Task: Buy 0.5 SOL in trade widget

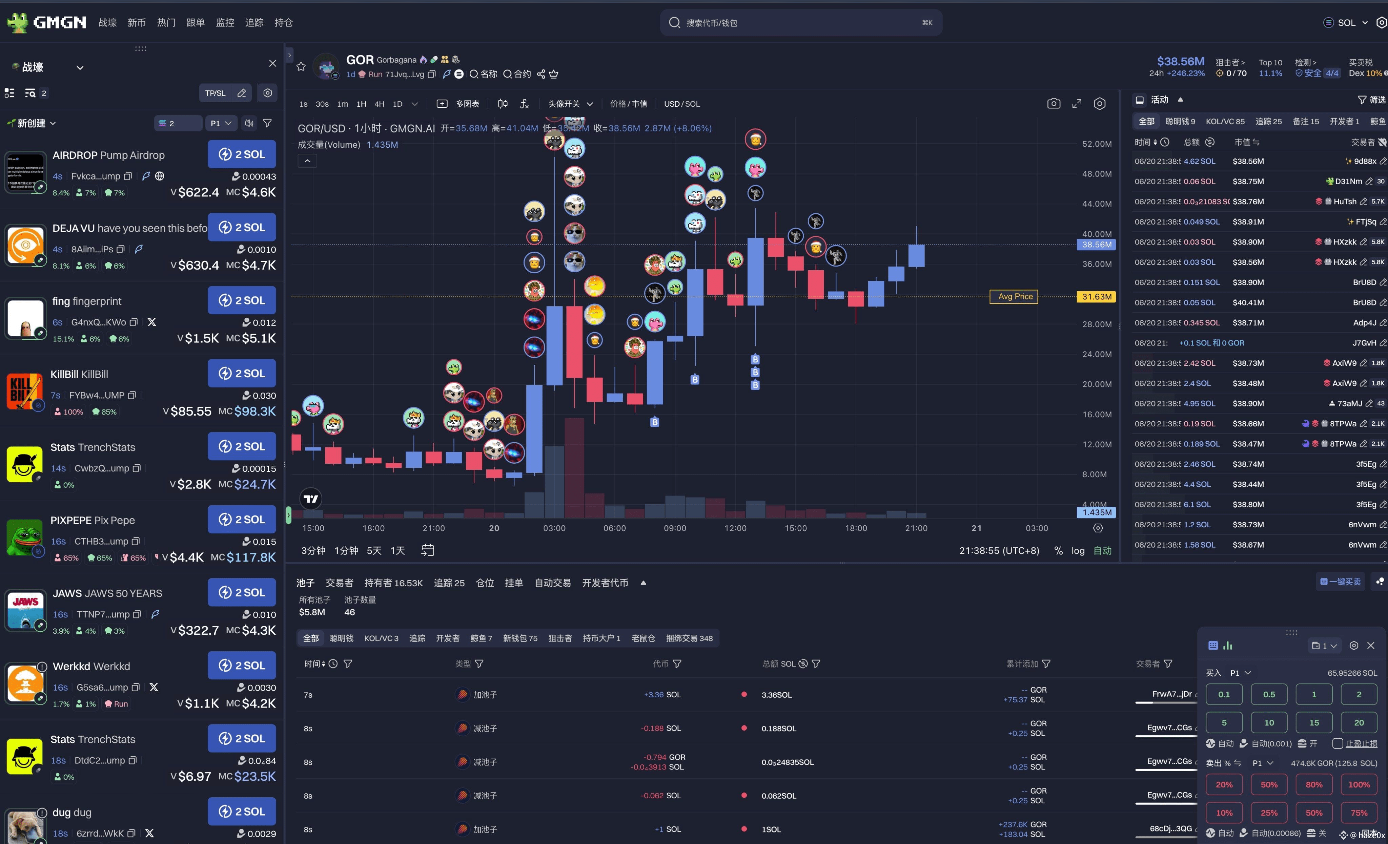Action: (x=1269, y=694)
